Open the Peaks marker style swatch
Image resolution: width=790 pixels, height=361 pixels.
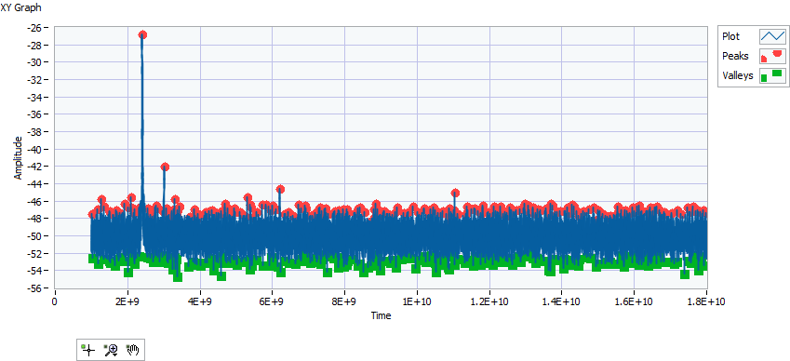[772, 56]
